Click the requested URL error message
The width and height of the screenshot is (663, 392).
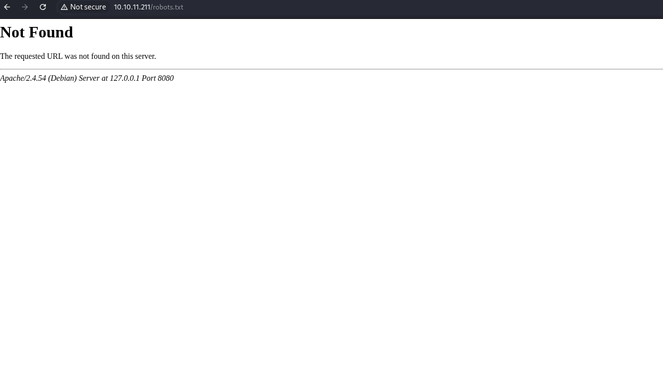(x=78, y=56)
